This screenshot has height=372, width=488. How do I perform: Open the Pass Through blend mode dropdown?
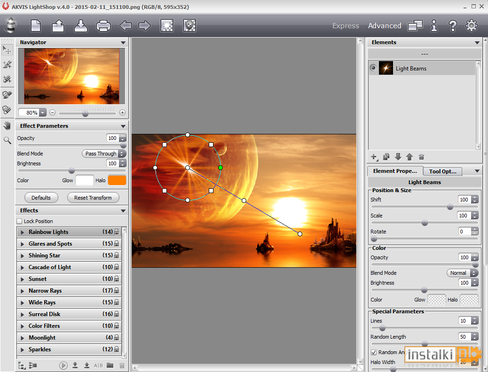104,154
